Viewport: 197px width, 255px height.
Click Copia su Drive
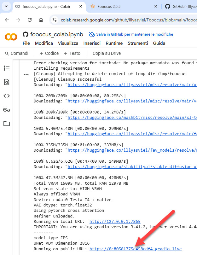tap(107, 53)
